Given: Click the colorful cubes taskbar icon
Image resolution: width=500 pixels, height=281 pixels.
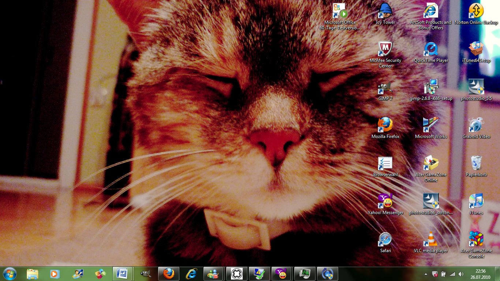Looking at the screenshot, I should point(100,274).
